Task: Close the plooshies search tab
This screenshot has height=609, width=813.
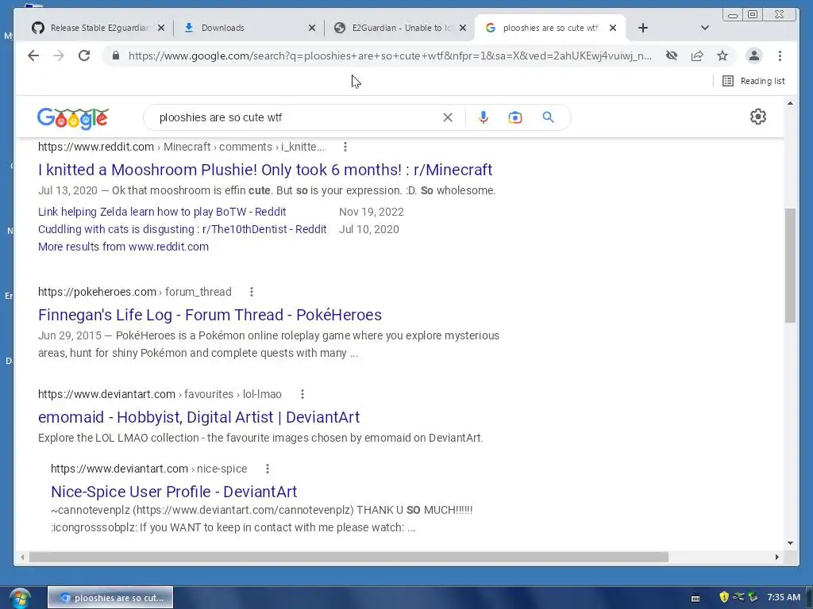Action: pos(613,28)
